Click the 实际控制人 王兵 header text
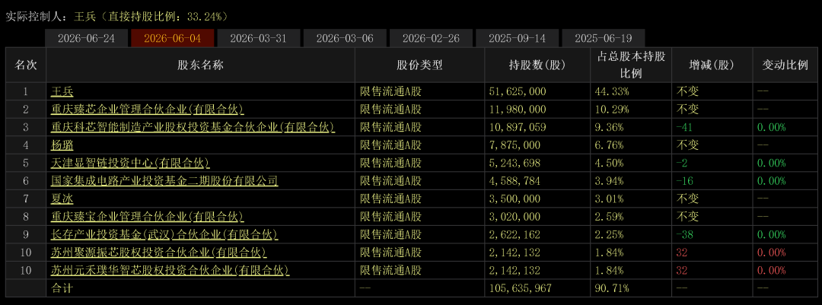The width and height of the screenshot is (822, 305). coord(117,16)
